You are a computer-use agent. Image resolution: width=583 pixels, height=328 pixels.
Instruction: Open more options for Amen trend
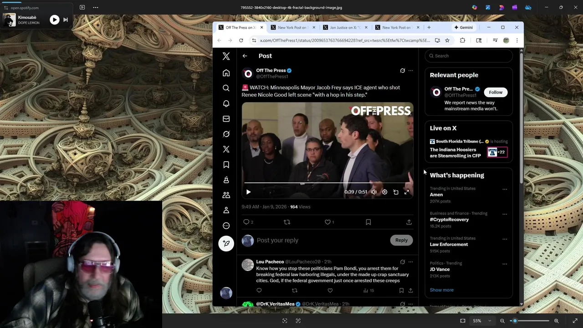(505, 189)
